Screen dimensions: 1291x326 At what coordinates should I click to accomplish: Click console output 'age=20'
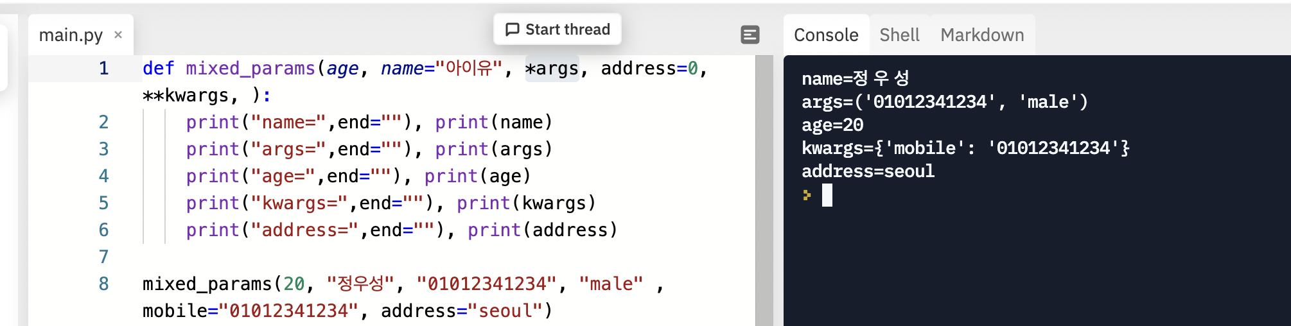[x=832, y=124]
